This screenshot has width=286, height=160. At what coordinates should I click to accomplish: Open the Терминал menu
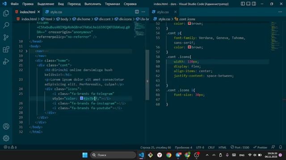click(112, 4)
